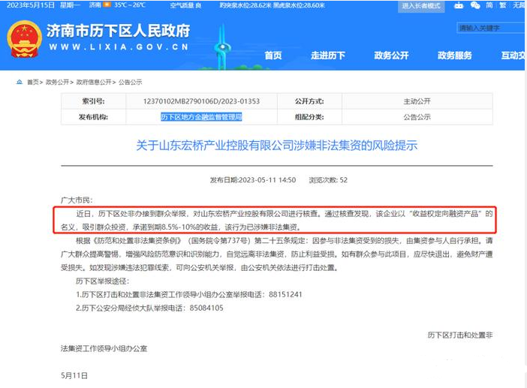Open the WeChat icon in top bar
This screenshot has height=388, width=527.
(x=475, y=5)
